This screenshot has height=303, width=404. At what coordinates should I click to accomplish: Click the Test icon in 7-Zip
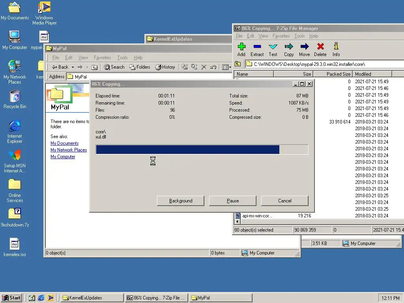click(x=273, y=49)
